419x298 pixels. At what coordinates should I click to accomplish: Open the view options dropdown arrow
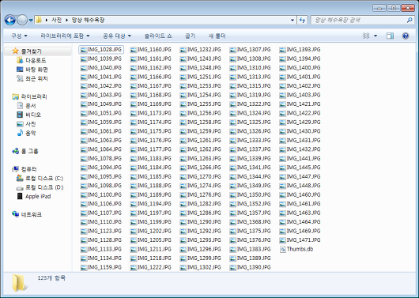pos(376,36)
